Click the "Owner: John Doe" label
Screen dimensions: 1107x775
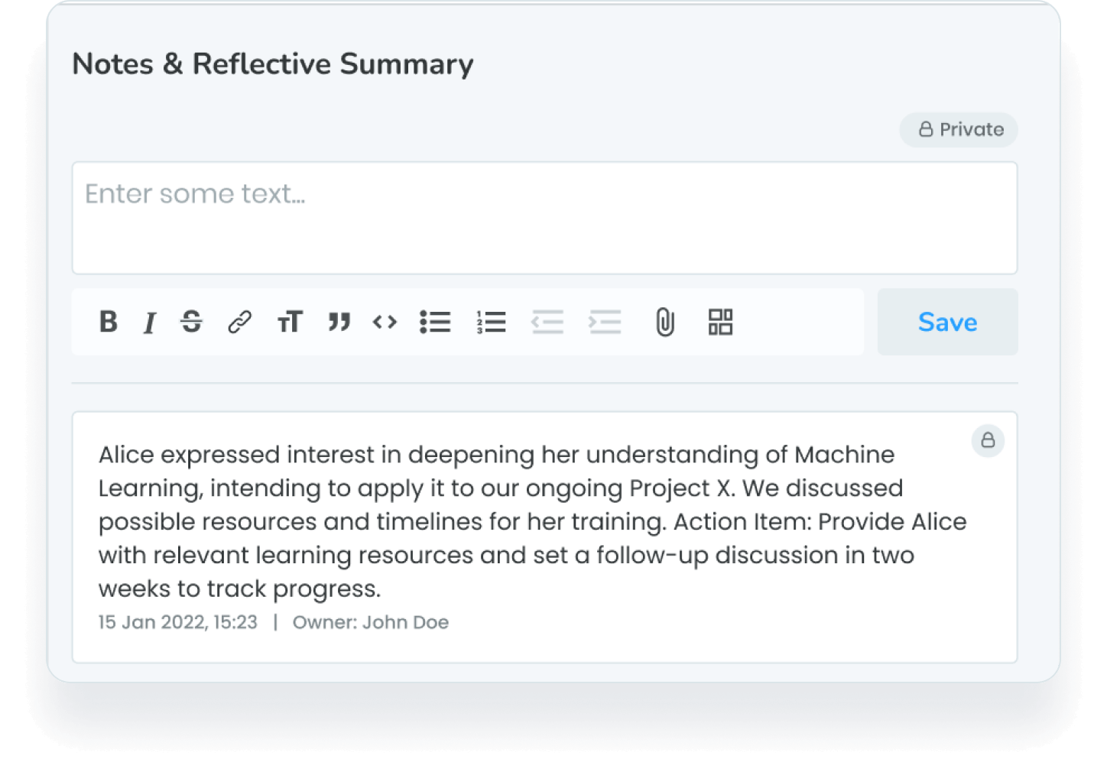[x=371, y=622]
